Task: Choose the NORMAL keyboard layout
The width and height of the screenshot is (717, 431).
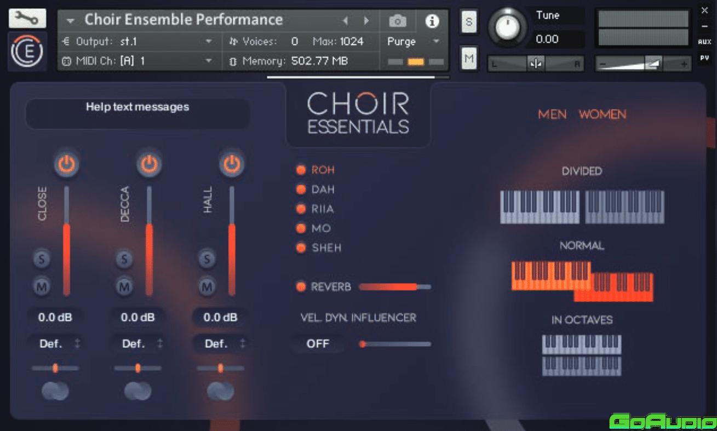Action: point(582,281)
